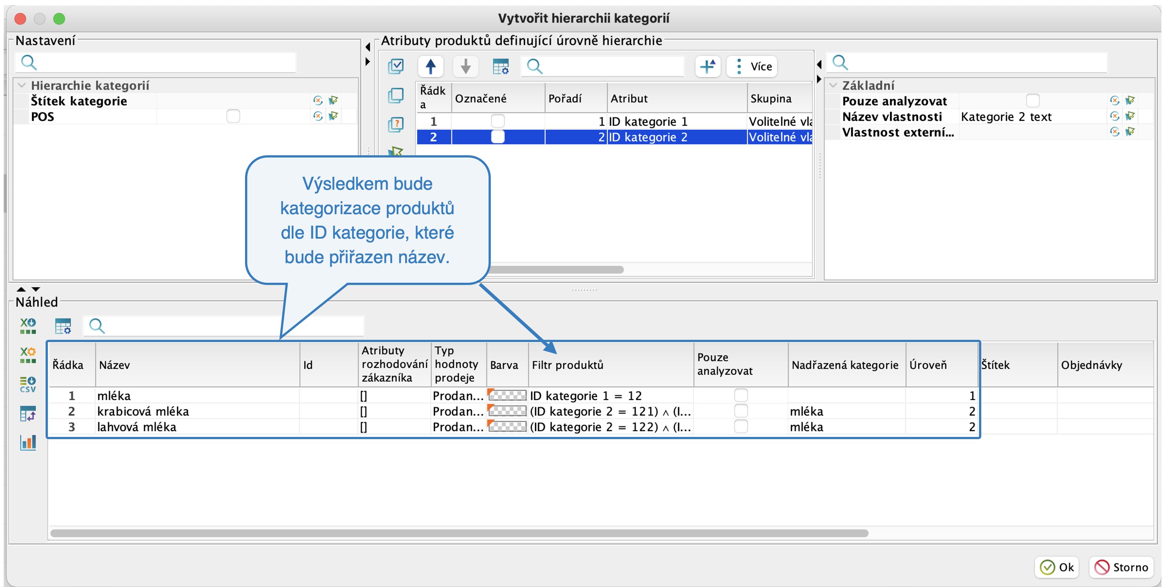Sort preview by Filtr produktů header
The image size is (1164, 587).
click(611, 365)
